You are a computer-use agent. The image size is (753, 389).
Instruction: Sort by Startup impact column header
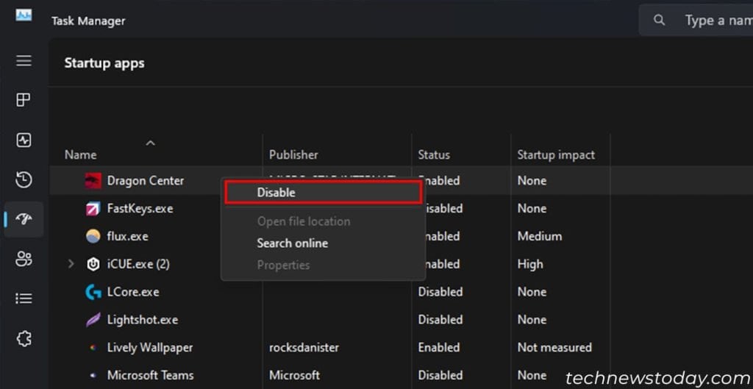[x=556, y=154]
